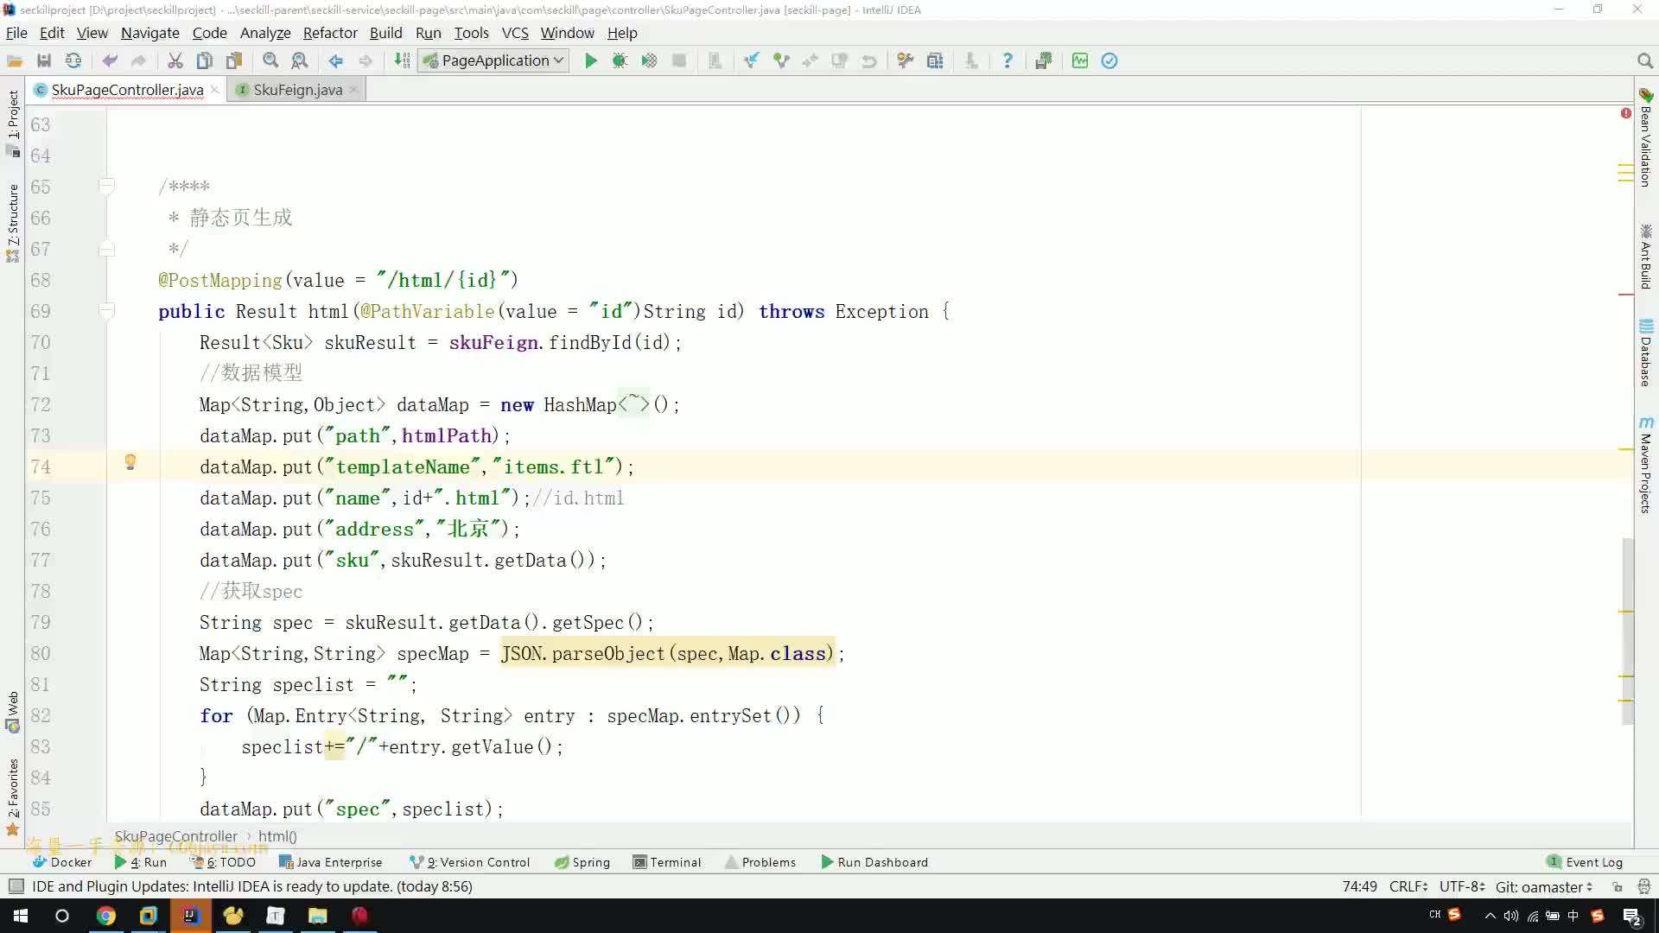Open the Run Dashboard tool window
The width and height of the screenshot is (1659, 933).
tap(874, 862)
